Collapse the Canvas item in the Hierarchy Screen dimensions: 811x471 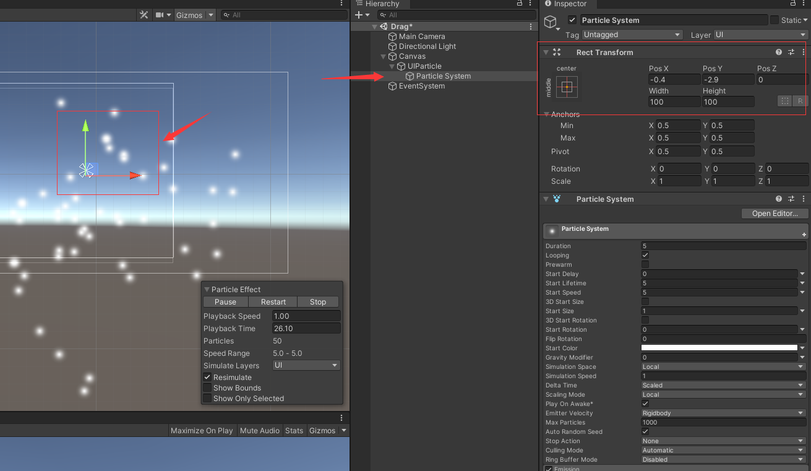[x=384, y=56]
